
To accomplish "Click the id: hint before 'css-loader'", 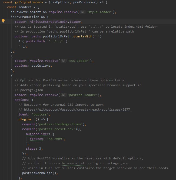I will click(x=64, y=60).
